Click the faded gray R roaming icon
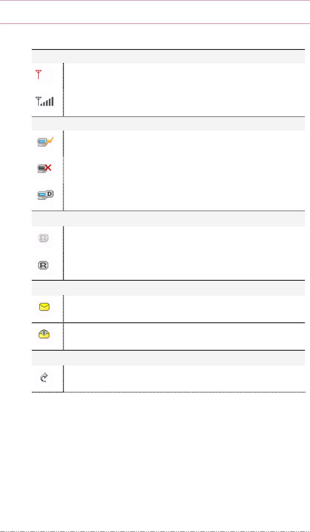 point(44,239)
